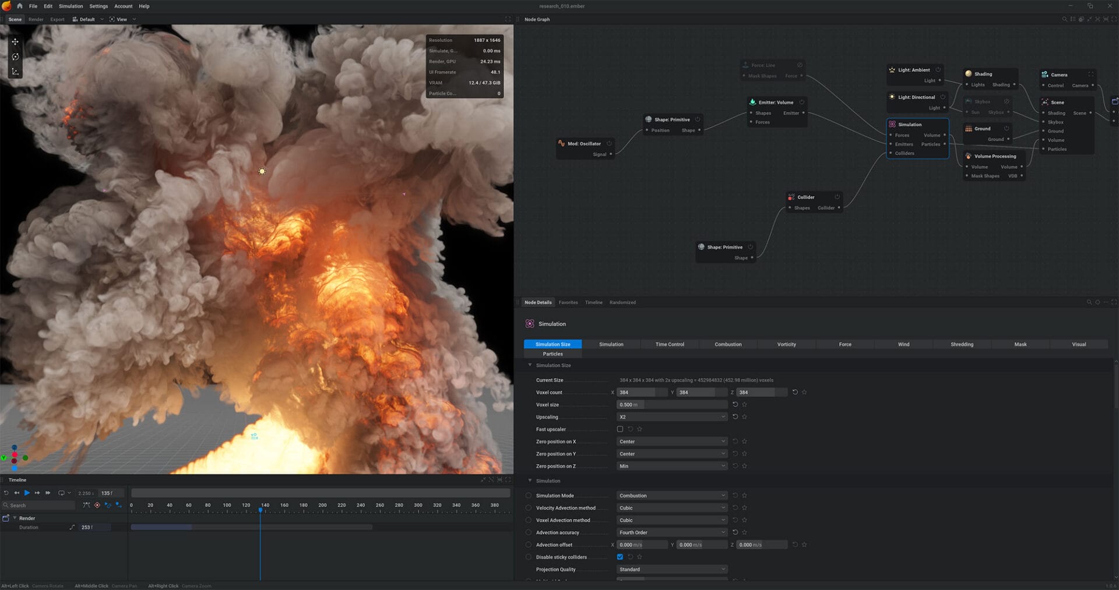Screen dimensions: 1119x590
Task: Toggle power on Light: Directional node
Action: click(x=942, y=97)
